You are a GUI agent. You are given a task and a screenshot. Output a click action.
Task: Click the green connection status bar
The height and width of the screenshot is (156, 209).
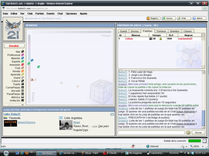pyautogui.click(x=194, y=141)
